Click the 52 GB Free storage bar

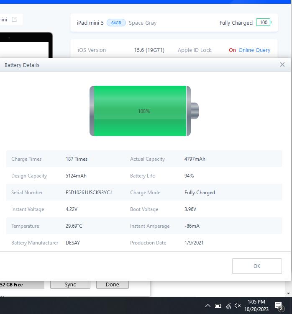point(22,285)
